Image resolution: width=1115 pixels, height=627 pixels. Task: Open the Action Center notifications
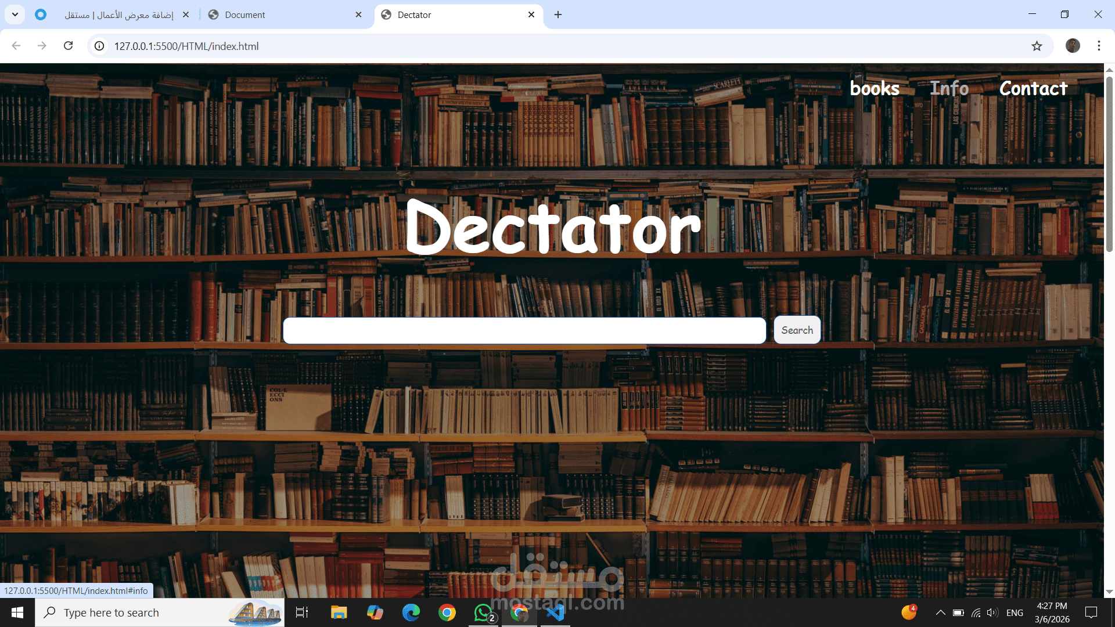[1094, 612]
